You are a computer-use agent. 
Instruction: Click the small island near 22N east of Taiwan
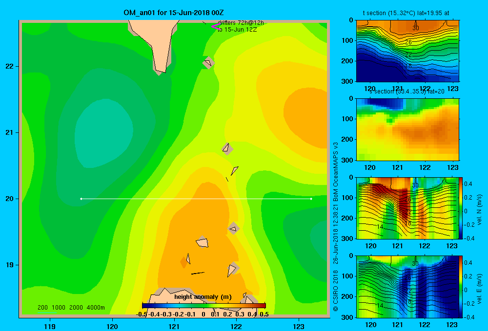[x=208, y=63]
